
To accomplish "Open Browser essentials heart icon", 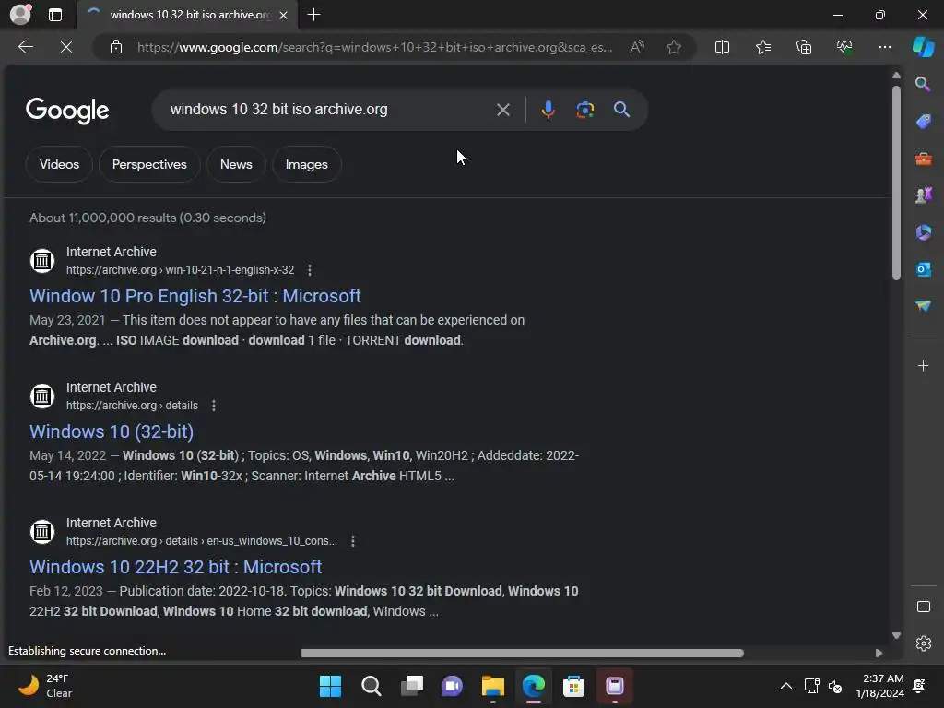I will coord(844,47).
